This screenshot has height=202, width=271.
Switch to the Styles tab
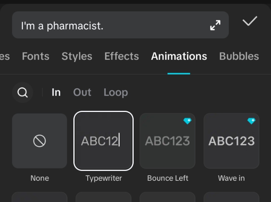pos(77,56)
